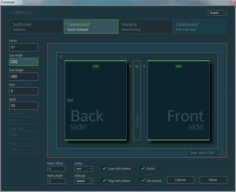Edit the Mark Length field
This screenshot has width=236, height=192.
[56, 181]
